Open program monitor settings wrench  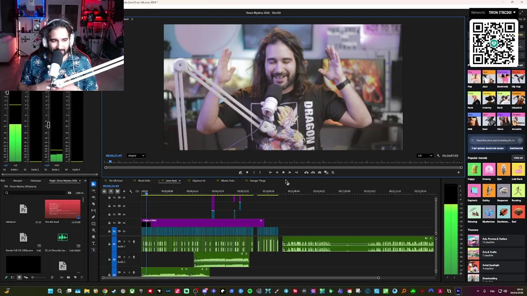point(438,156)
